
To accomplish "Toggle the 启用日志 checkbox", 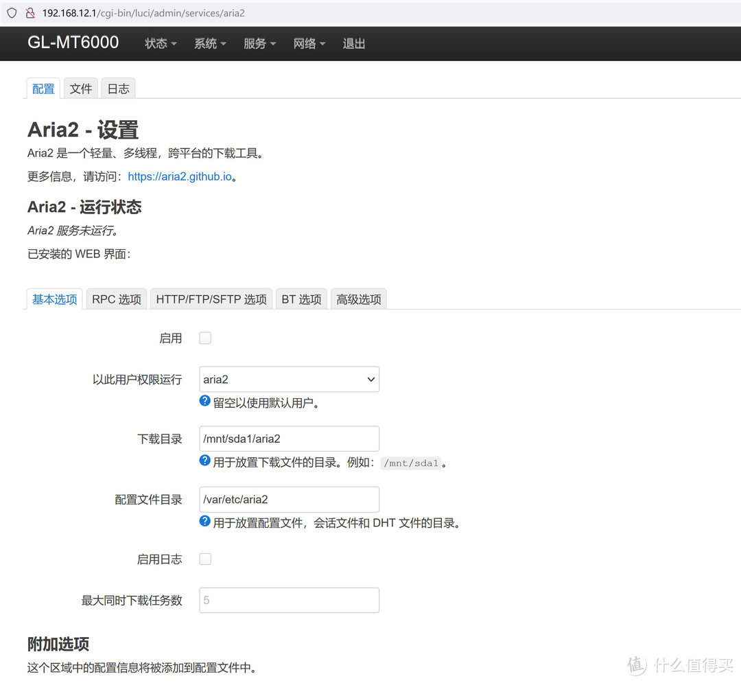I will (205, 559).
